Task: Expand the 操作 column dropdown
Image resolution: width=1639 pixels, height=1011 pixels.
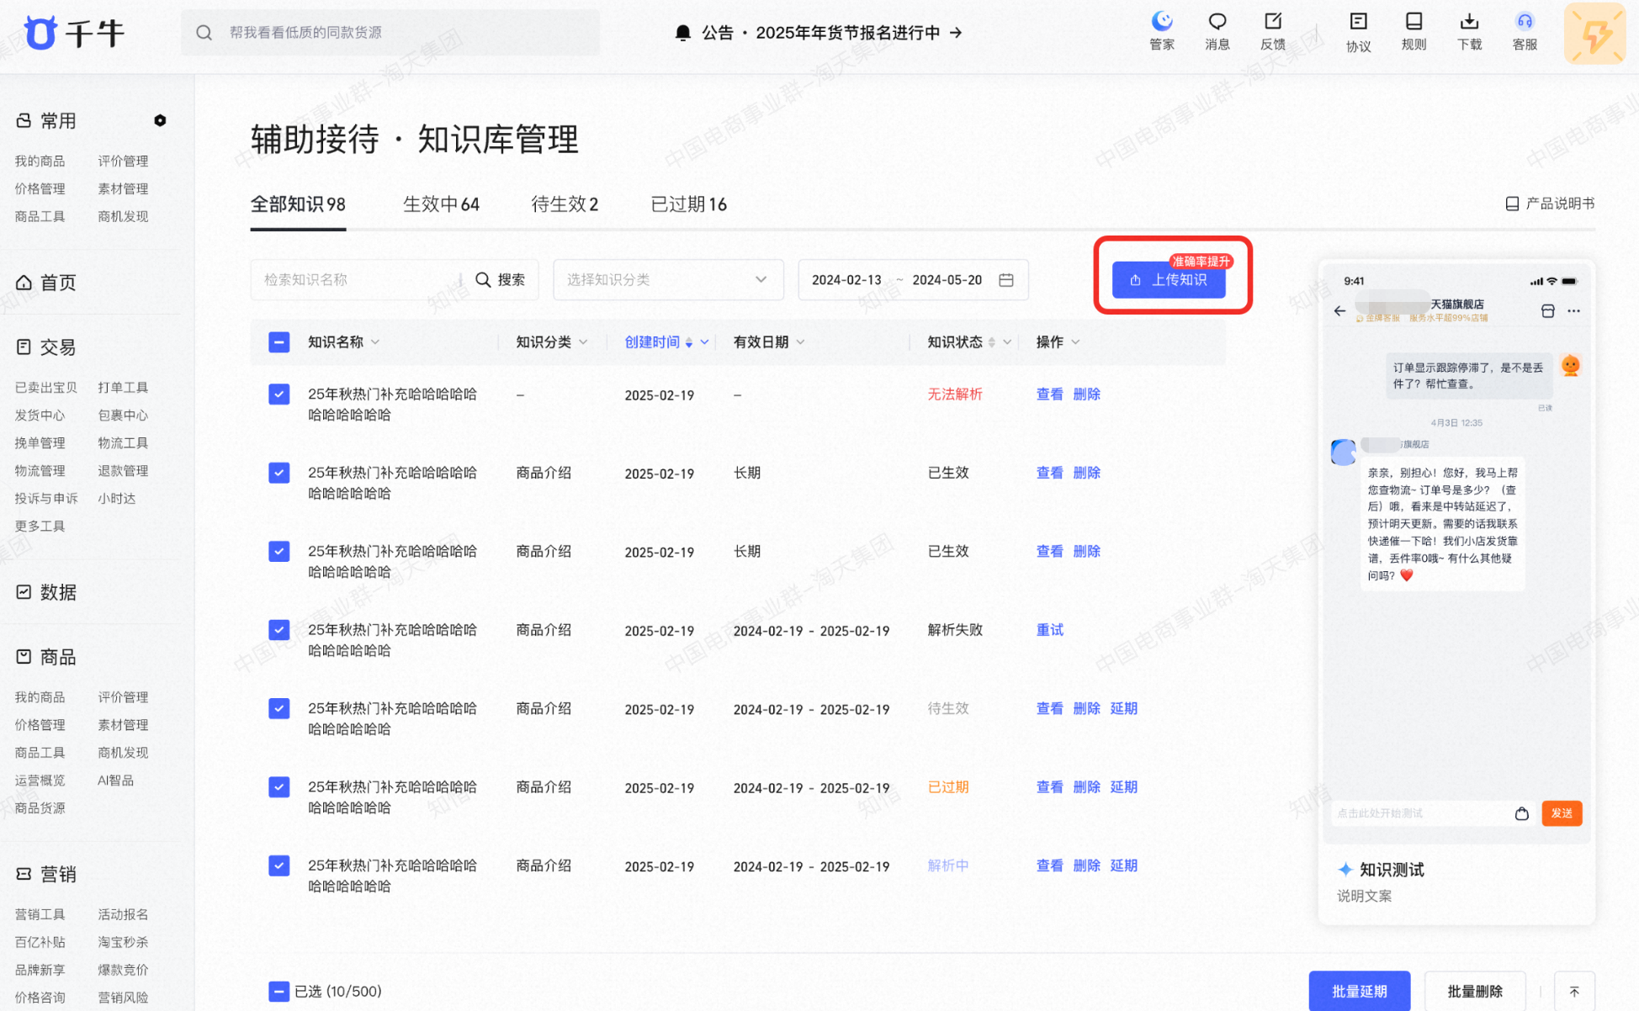Action: click(x=1075, y=342)
